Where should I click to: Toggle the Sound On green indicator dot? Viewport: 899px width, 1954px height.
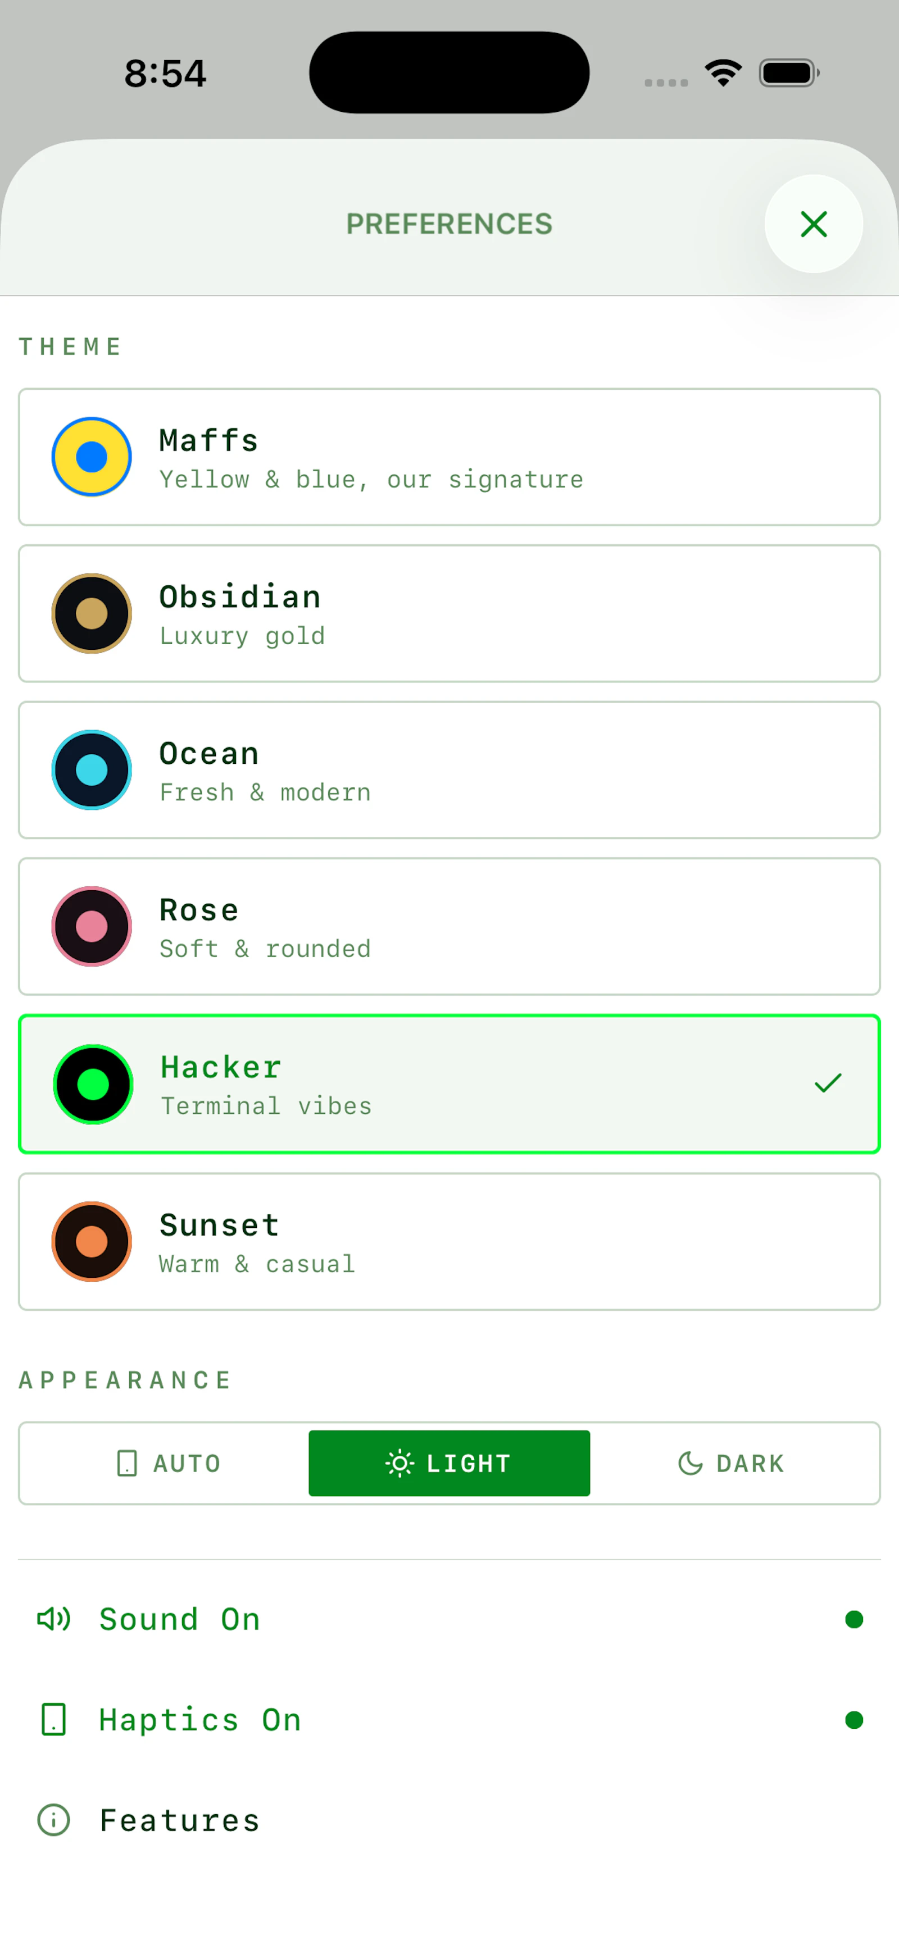(x=853, y=1619)
